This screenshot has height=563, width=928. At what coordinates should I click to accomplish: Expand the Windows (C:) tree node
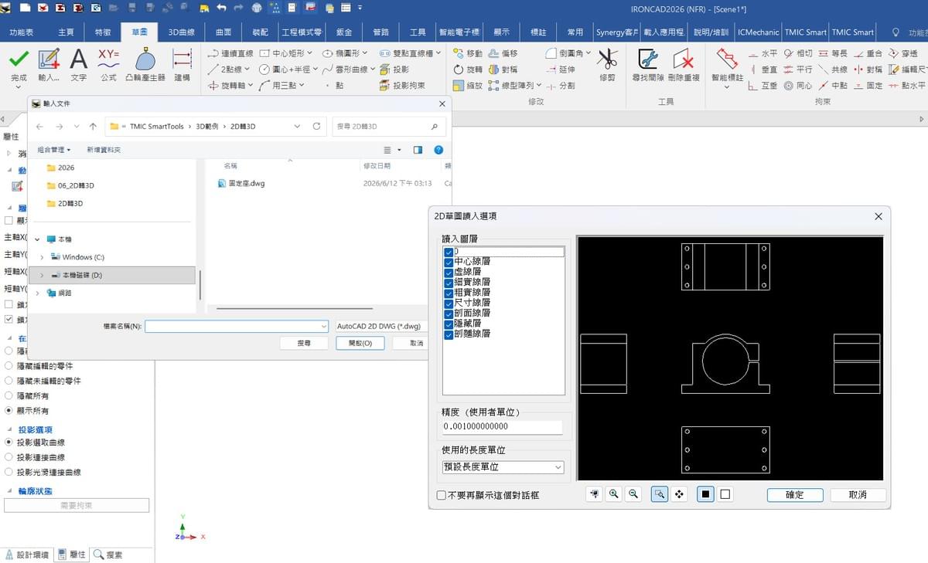[42, 257]
